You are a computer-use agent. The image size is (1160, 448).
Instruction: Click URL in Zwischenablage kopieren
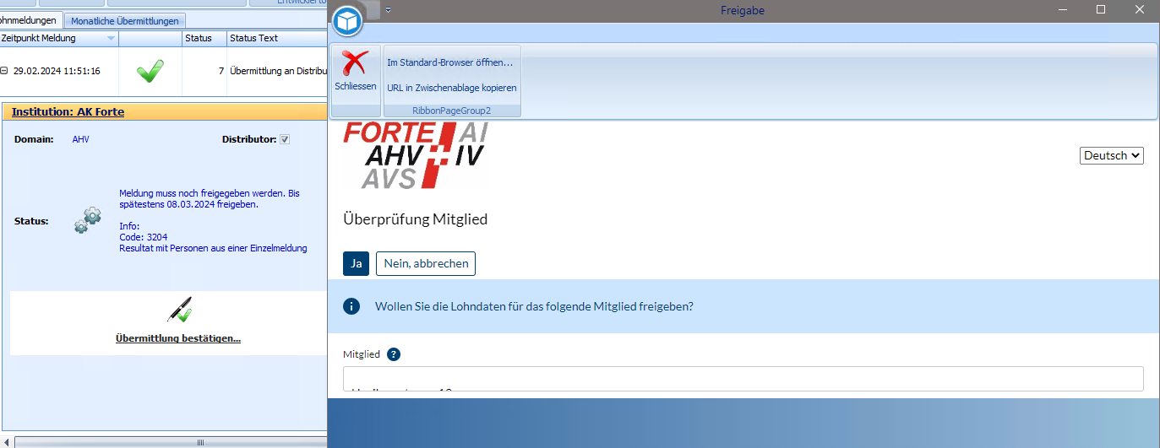pos(452,88)
